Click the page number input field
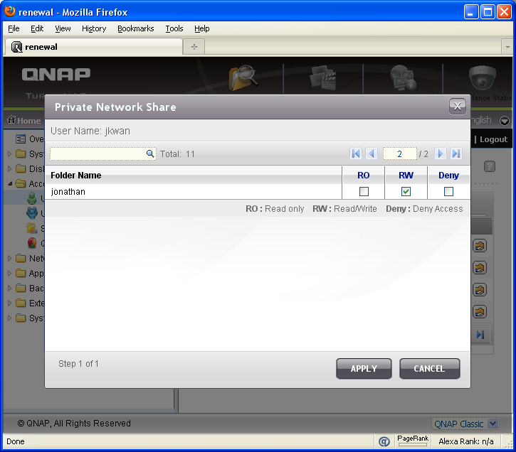 [399, 154]
